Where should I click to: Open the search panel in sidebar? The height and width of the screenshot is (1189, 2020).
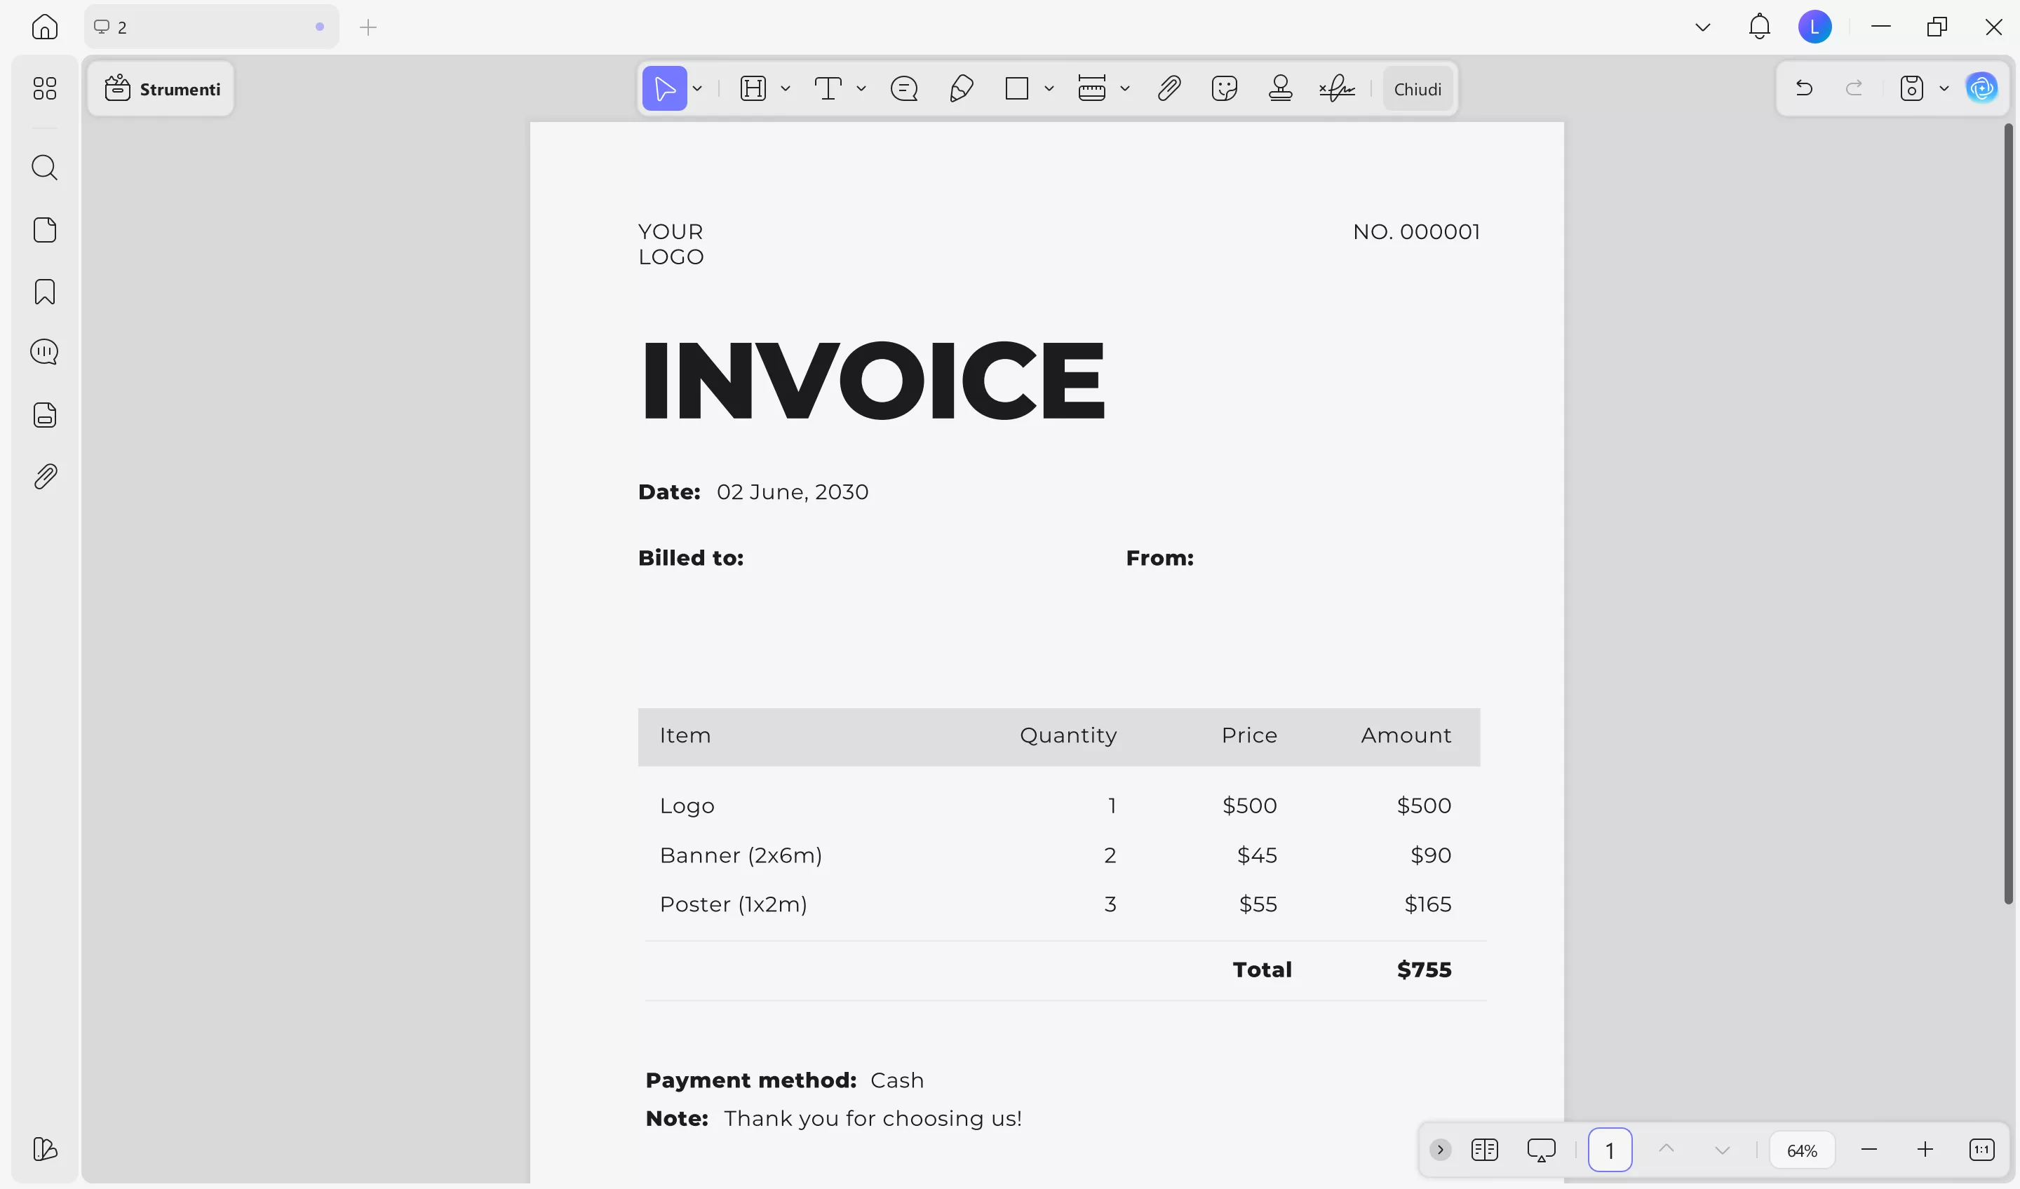[45, 168]
